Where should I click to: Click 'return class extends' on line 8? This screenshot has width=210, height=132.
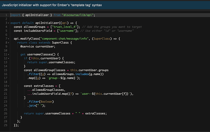(34, 43)
